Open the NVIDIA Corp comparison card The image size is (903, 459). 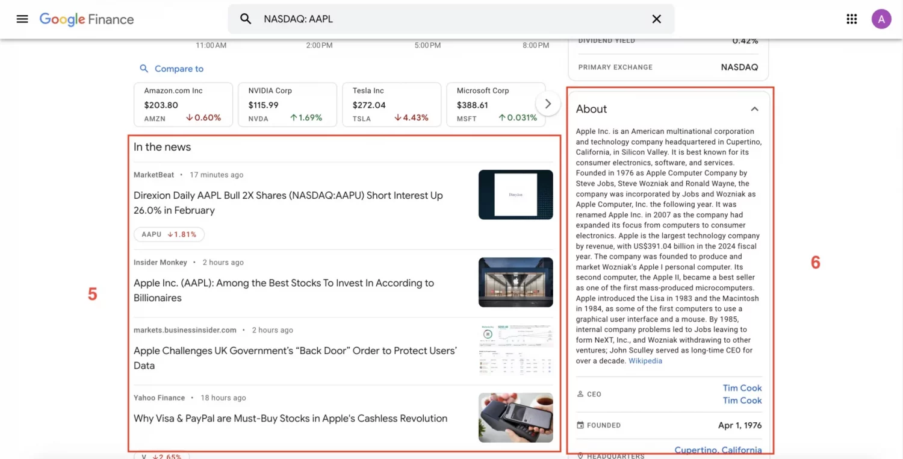pyautogui.click(x=287, y=105)
